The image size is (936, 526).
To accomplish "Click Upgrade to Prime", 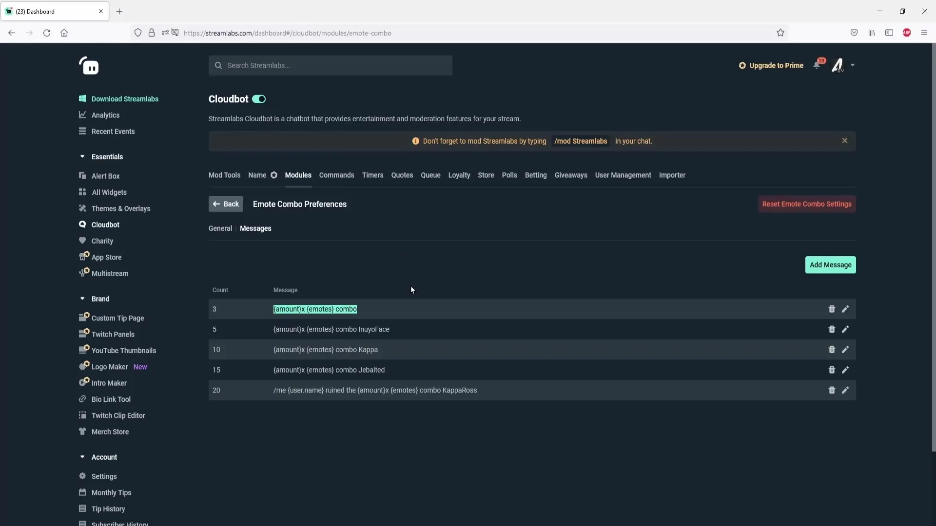I will (771, 65).
